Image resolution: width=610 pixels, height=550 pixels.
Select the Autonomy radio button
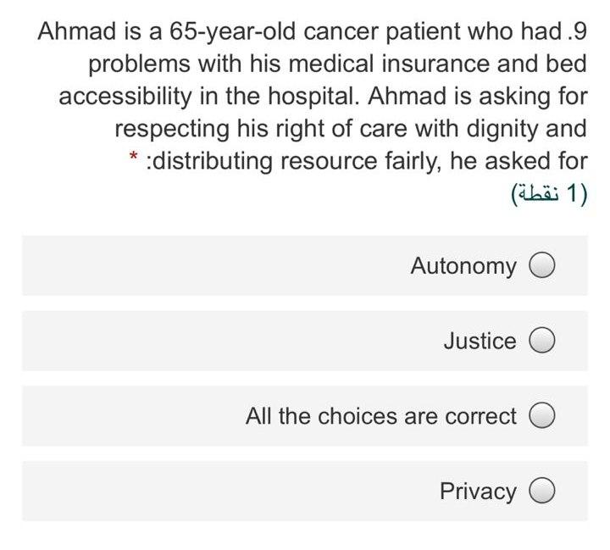542,266
